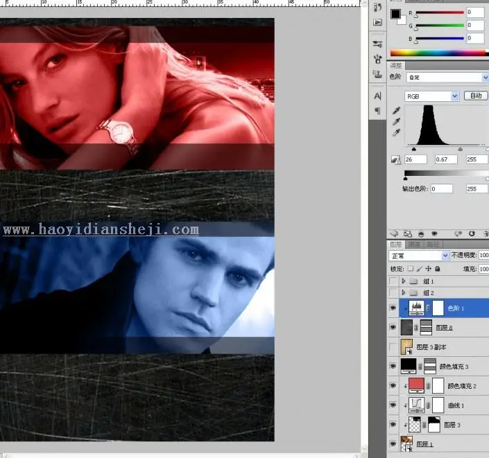
Task: Hide the 曲线 1 layer eye
Action: pos(393,405)
